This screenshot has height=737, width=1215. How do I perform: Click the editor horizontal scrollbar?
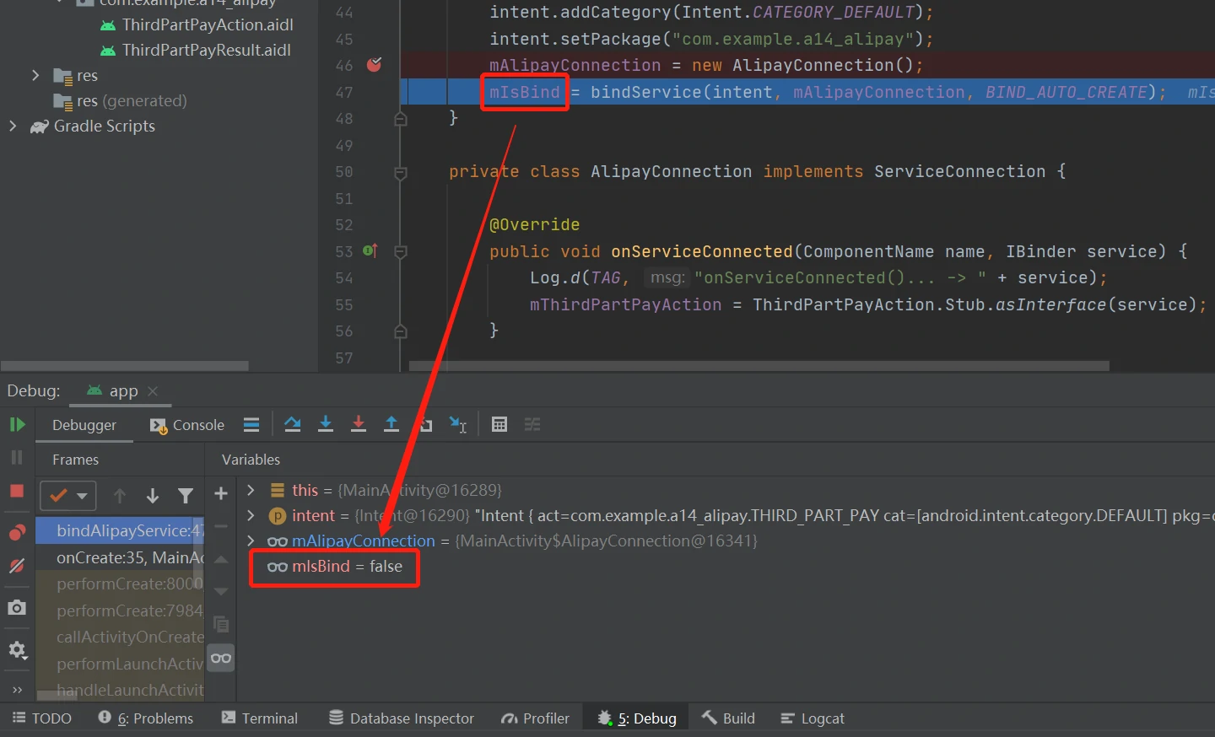pyautogui.click(x=759, y=366)
